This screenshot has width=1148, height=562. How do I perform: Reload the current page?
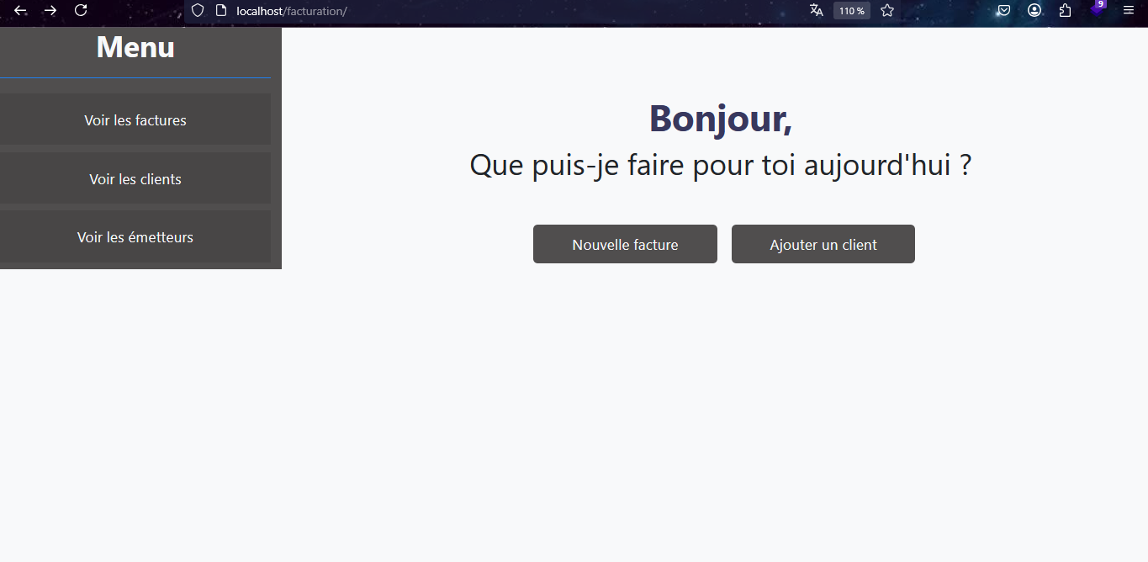(81, 11)
